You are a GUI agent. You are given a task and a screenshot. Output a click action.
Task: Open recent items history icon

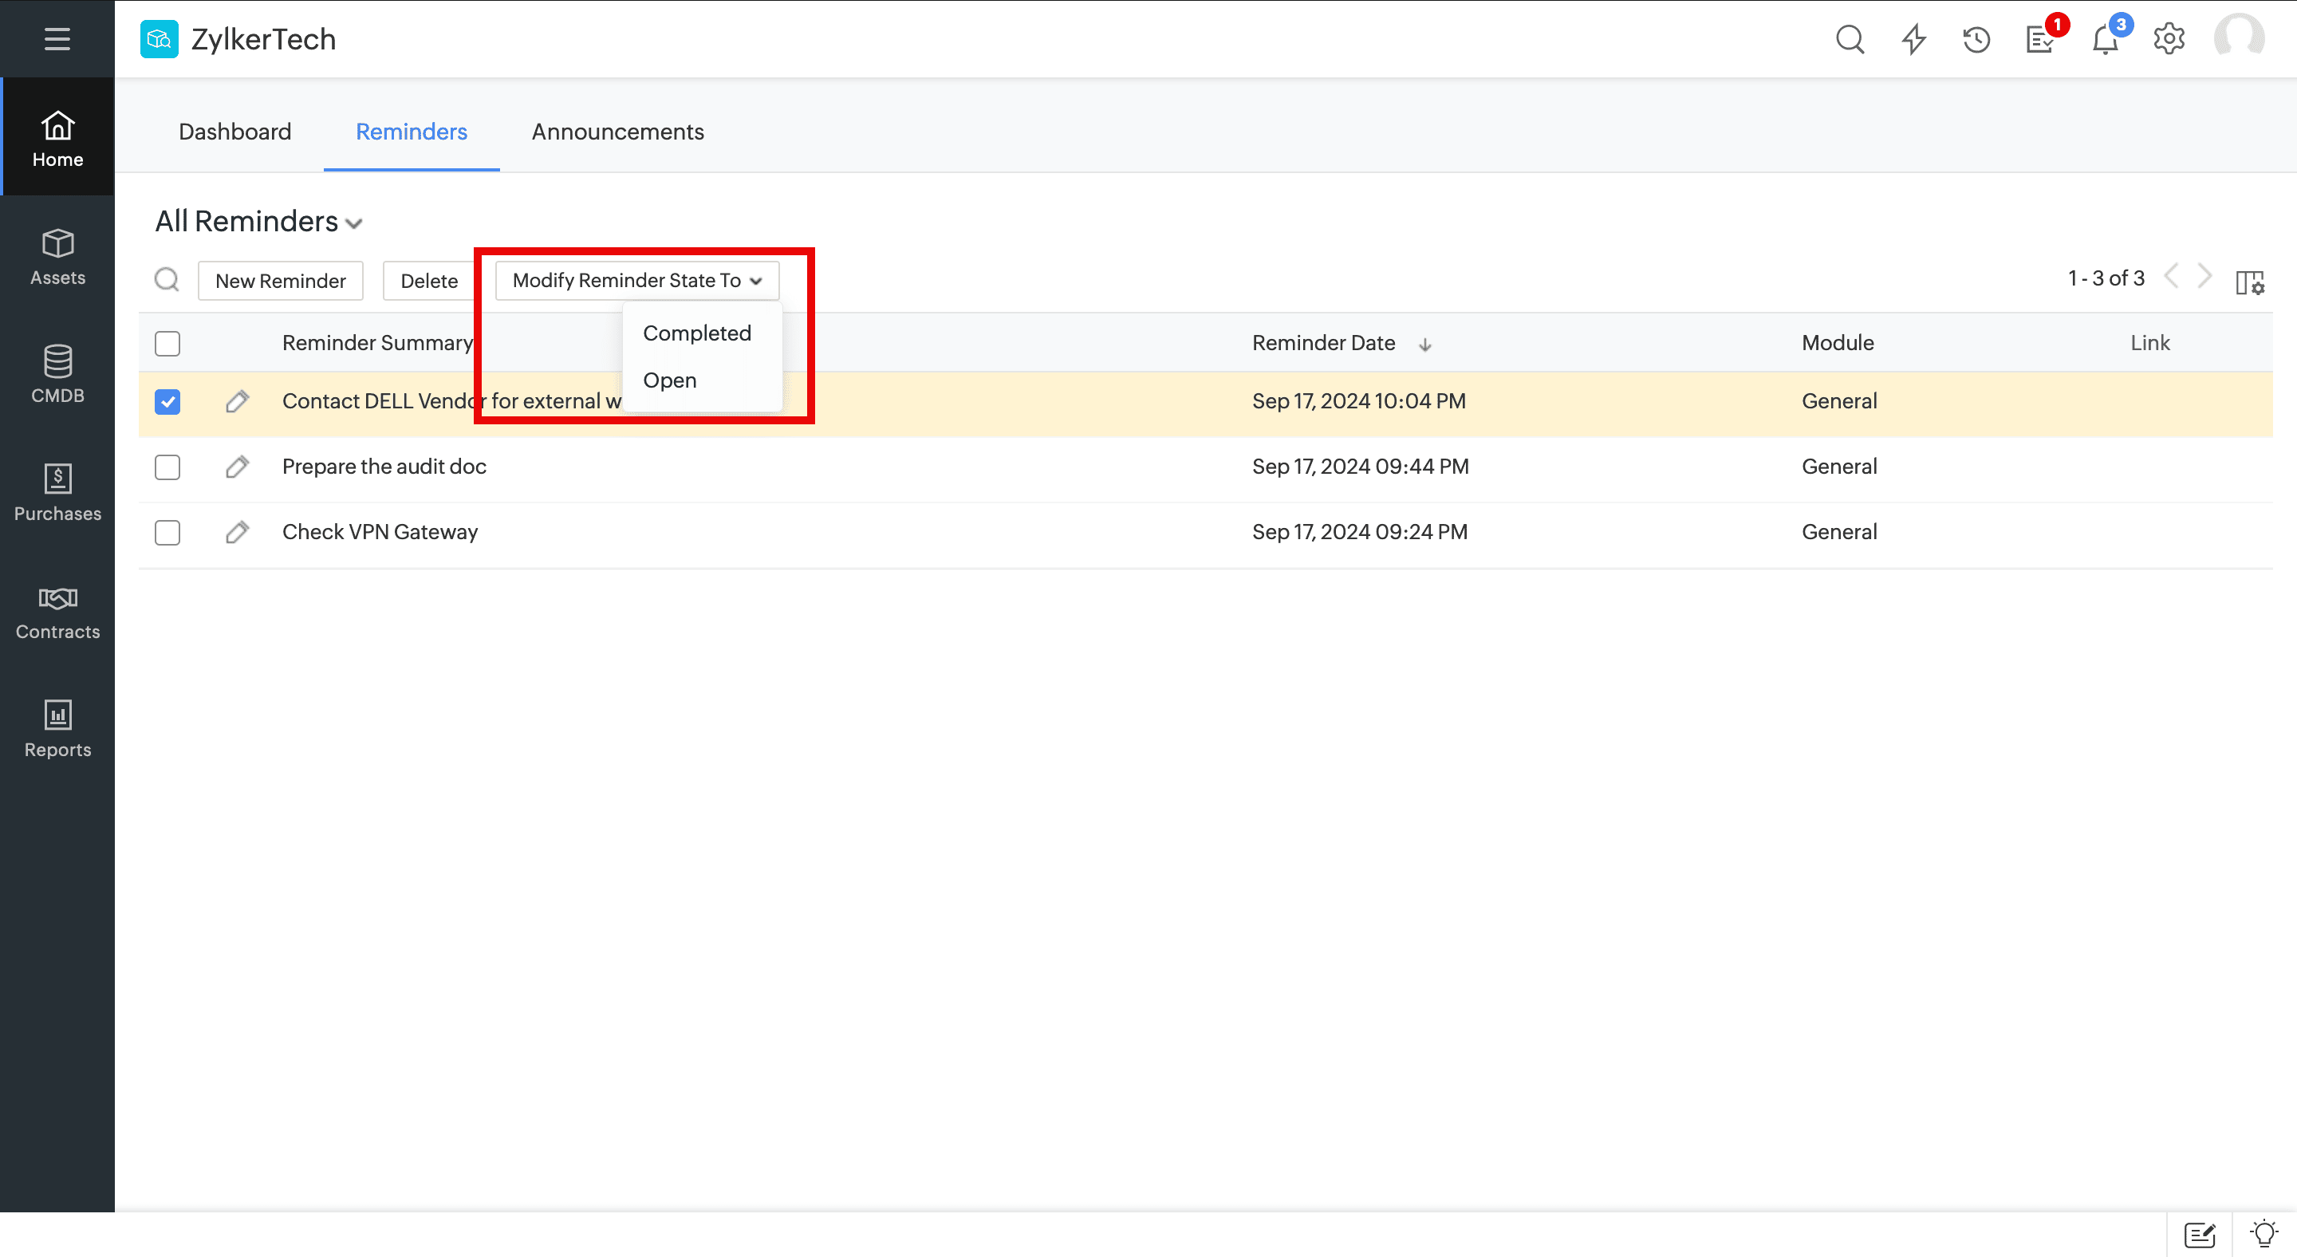(x=1976, y=39)
